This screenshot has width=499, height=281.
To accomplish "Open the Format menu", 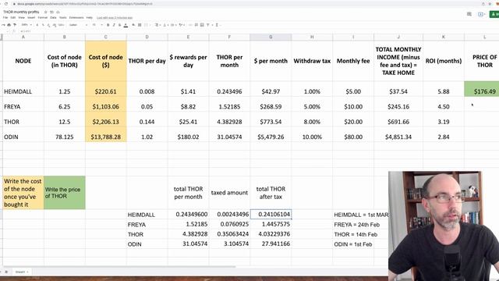I will tap(43, 17).
